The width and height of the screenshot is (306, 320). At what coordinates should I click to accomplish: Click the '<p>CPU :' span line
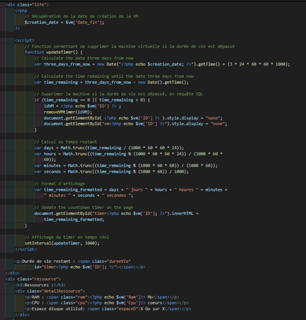pos(106,303)
